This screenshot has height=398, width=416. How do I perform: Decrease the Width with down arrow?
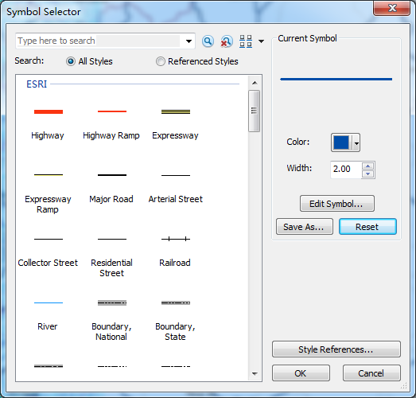[368, 174]
